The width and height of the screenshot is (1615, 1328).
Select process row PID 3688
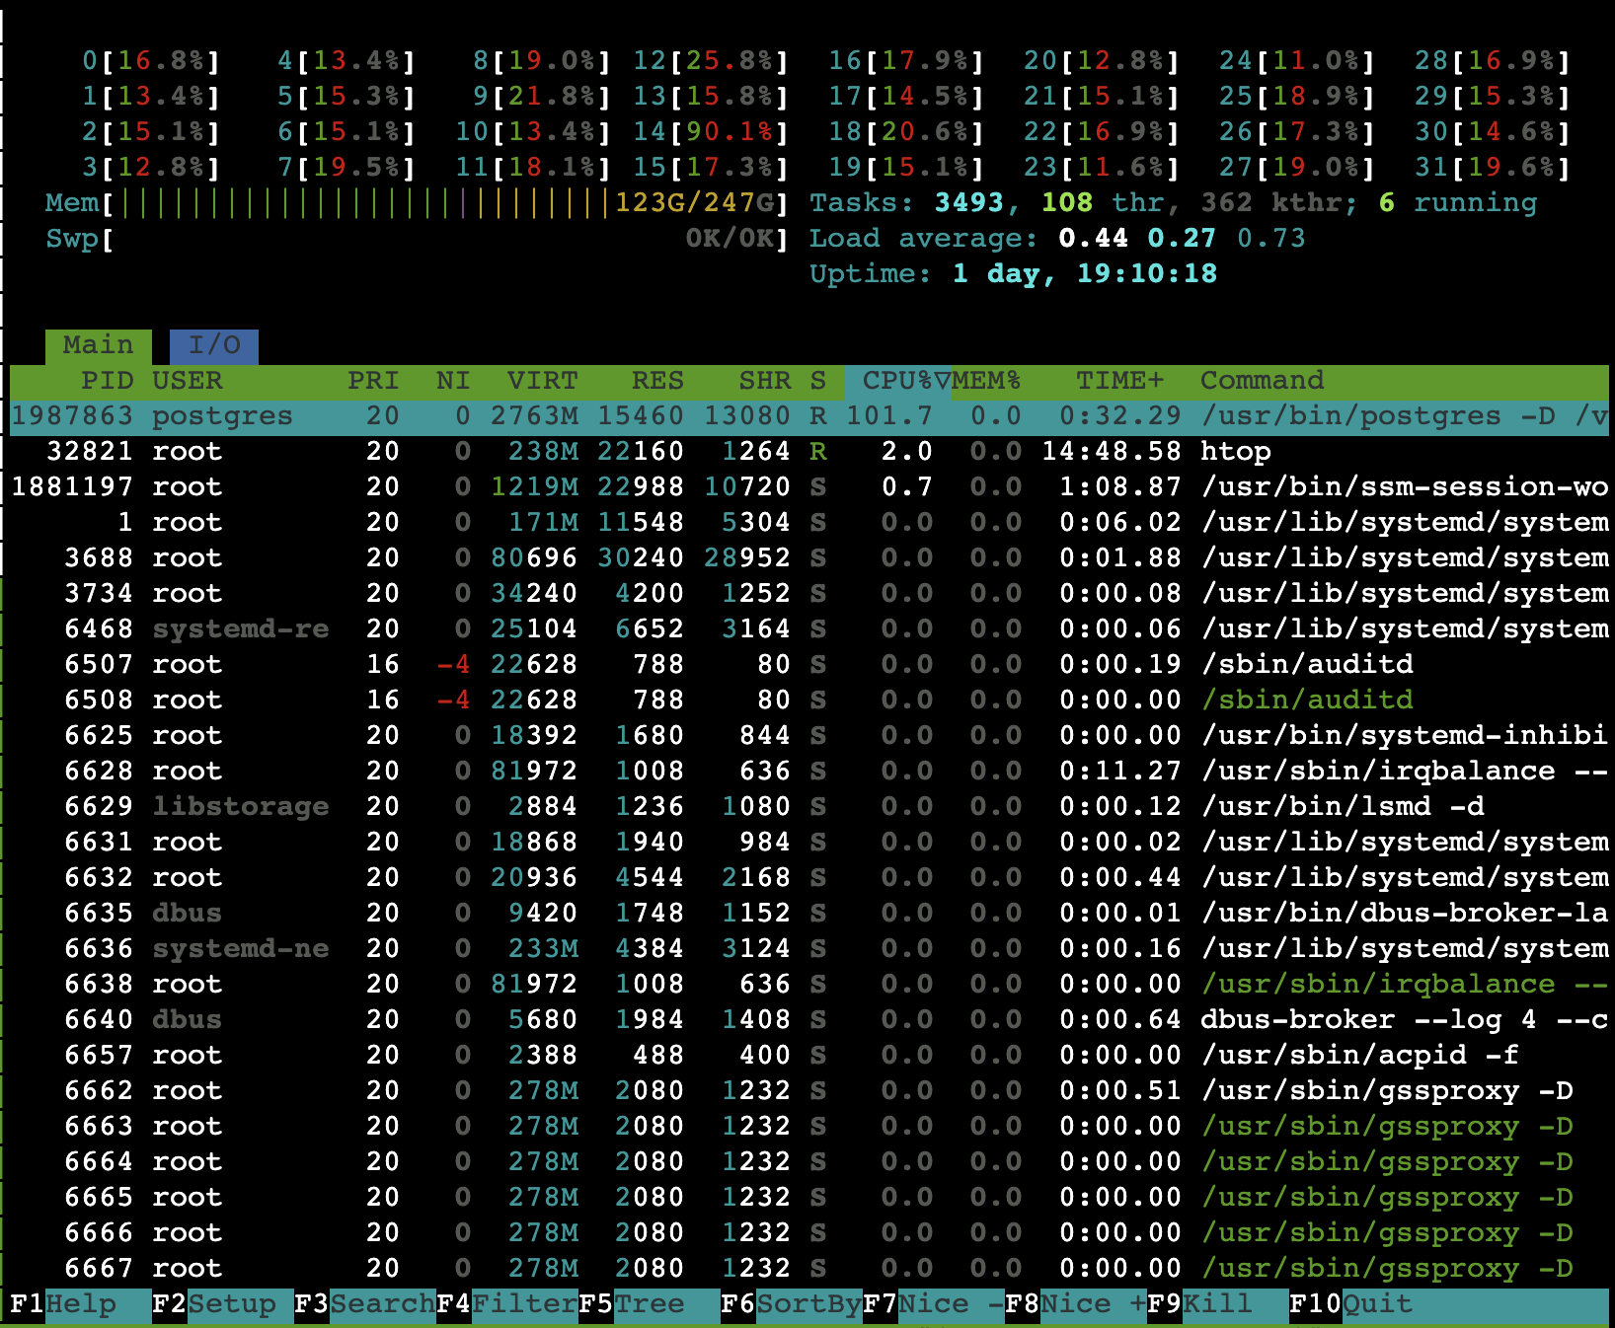pyautogui.click(x=809, y=558)
